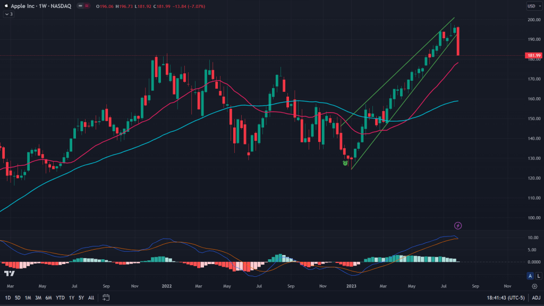Click the purple lightning bolt event marker
The height and width of the screenshot is (306, 544).
pos(458,226)
